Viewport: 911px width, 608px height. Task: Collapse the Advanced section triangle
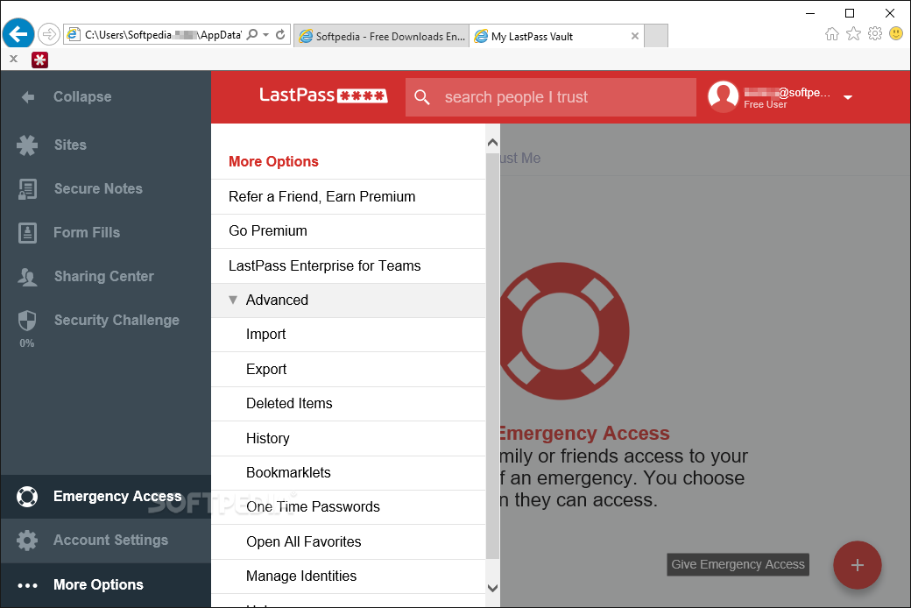233,300
